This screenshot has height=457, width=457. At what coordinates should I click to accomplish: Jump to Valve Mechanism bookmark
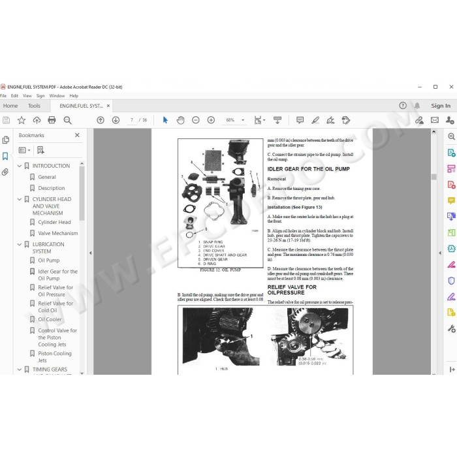click(x=57, y=233)
